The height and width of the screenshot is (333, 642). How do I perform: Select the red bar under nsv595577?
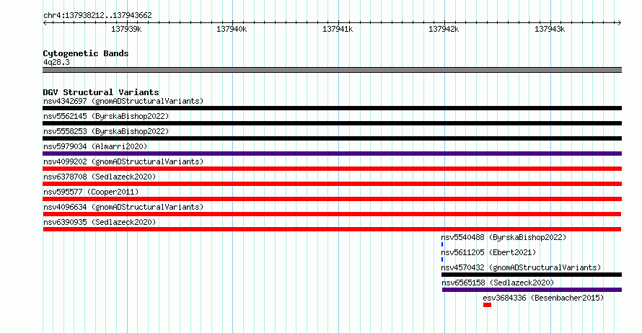(x=332, y=199)
